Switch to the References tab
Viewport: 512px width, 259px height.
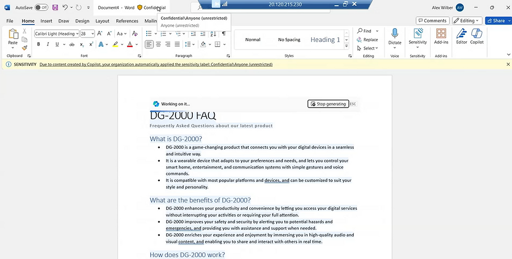(x=127, y=21)
